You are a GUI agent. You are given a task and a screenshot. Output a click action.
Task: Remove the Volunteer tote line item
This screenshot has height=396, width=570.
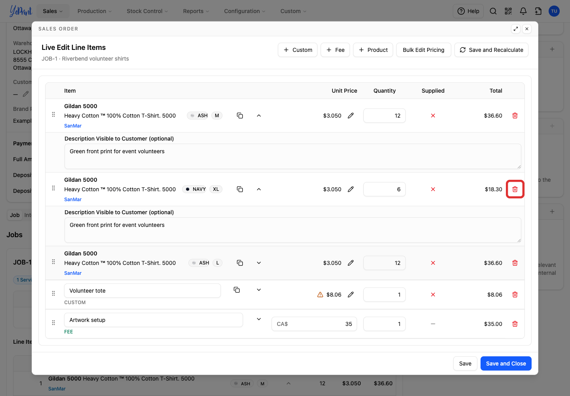tap(515, 295)
